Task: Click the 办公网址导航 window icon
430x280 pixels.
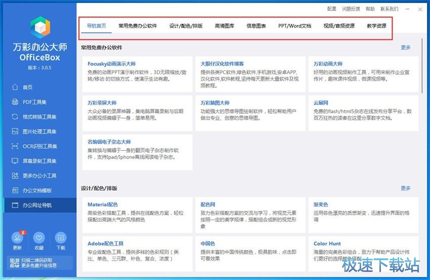Action: pos(15,205)
